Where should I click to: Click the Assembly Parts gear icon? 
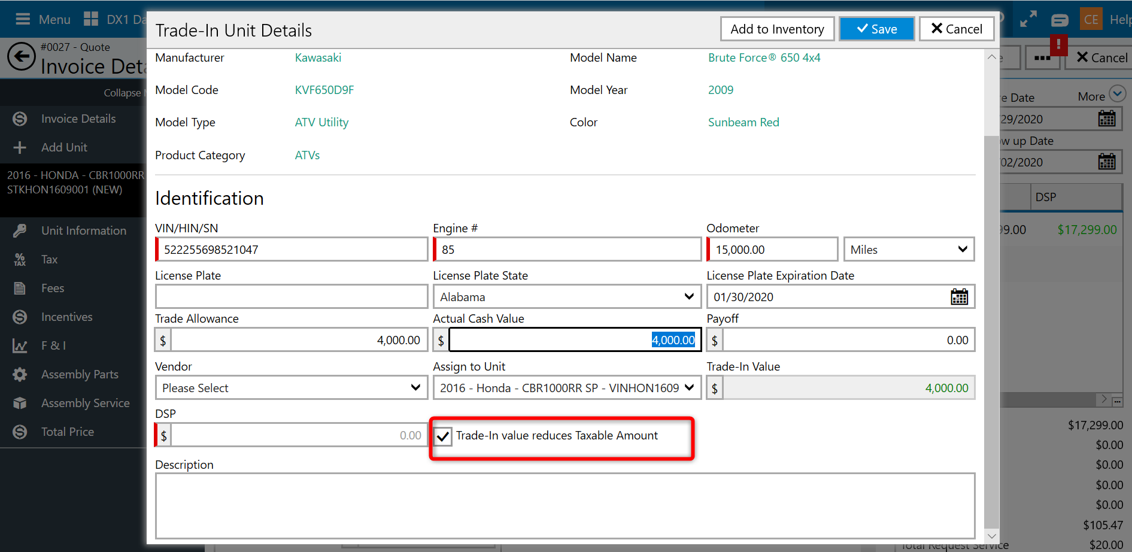(20, 374)
